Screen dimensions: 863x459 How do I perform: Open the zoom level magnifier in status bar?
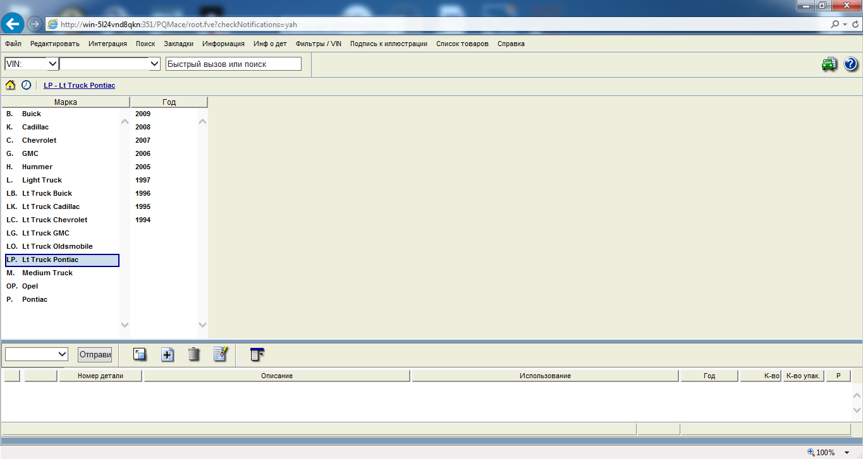click(x=811, y=452)
